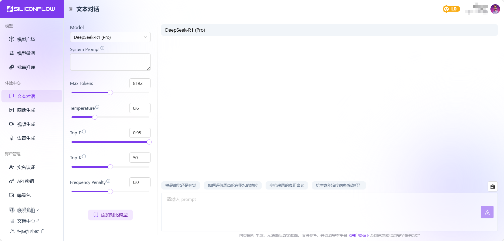Click the 语音生成 microphone icon
Screen dimensions: 504x241
(x=12, y=138)
